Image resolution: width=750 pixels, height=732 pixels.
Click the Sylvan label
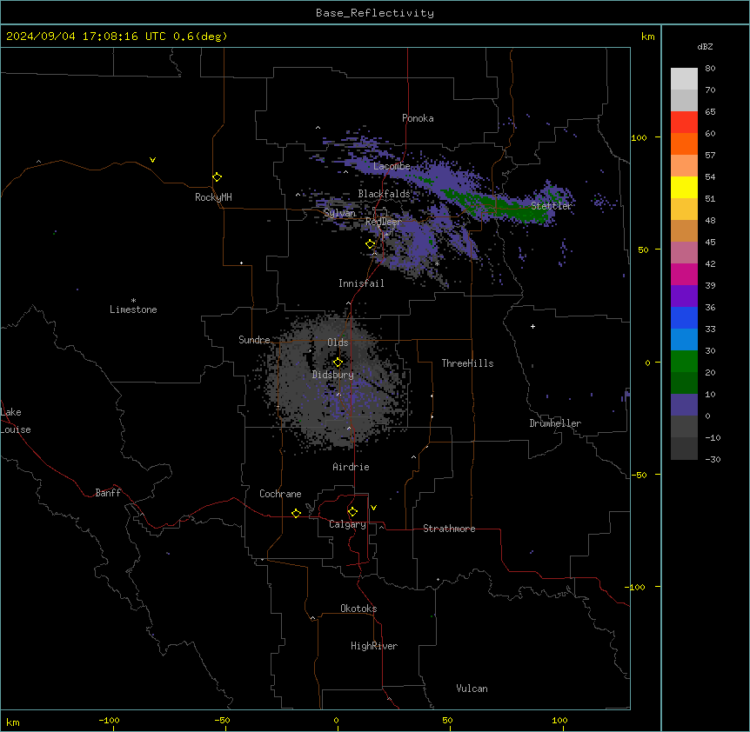click(339, 213)
